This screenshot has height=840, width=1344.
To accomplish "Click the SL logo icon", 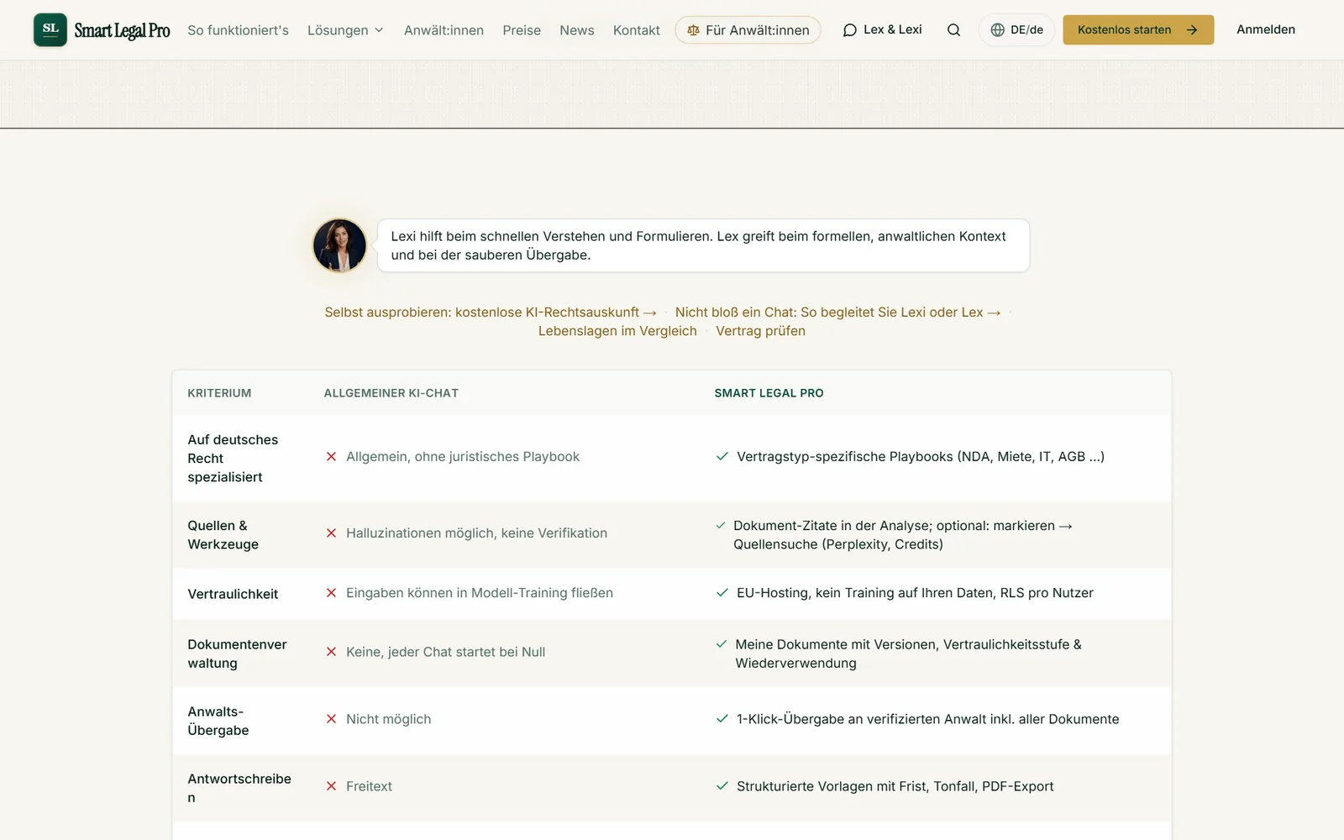I will [x=50, y=29].
